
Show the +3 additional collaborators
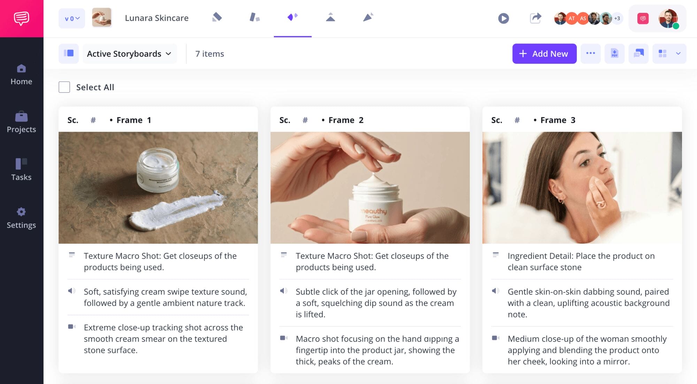click(617, 18)
